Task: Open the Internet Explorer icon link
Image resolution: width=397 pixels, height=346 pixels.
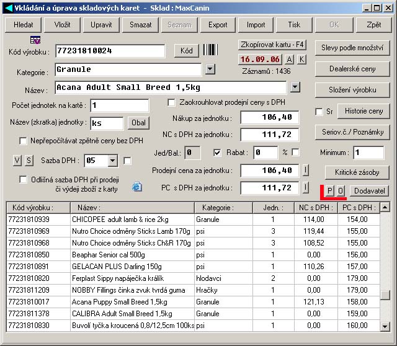Action: [137, 187]
